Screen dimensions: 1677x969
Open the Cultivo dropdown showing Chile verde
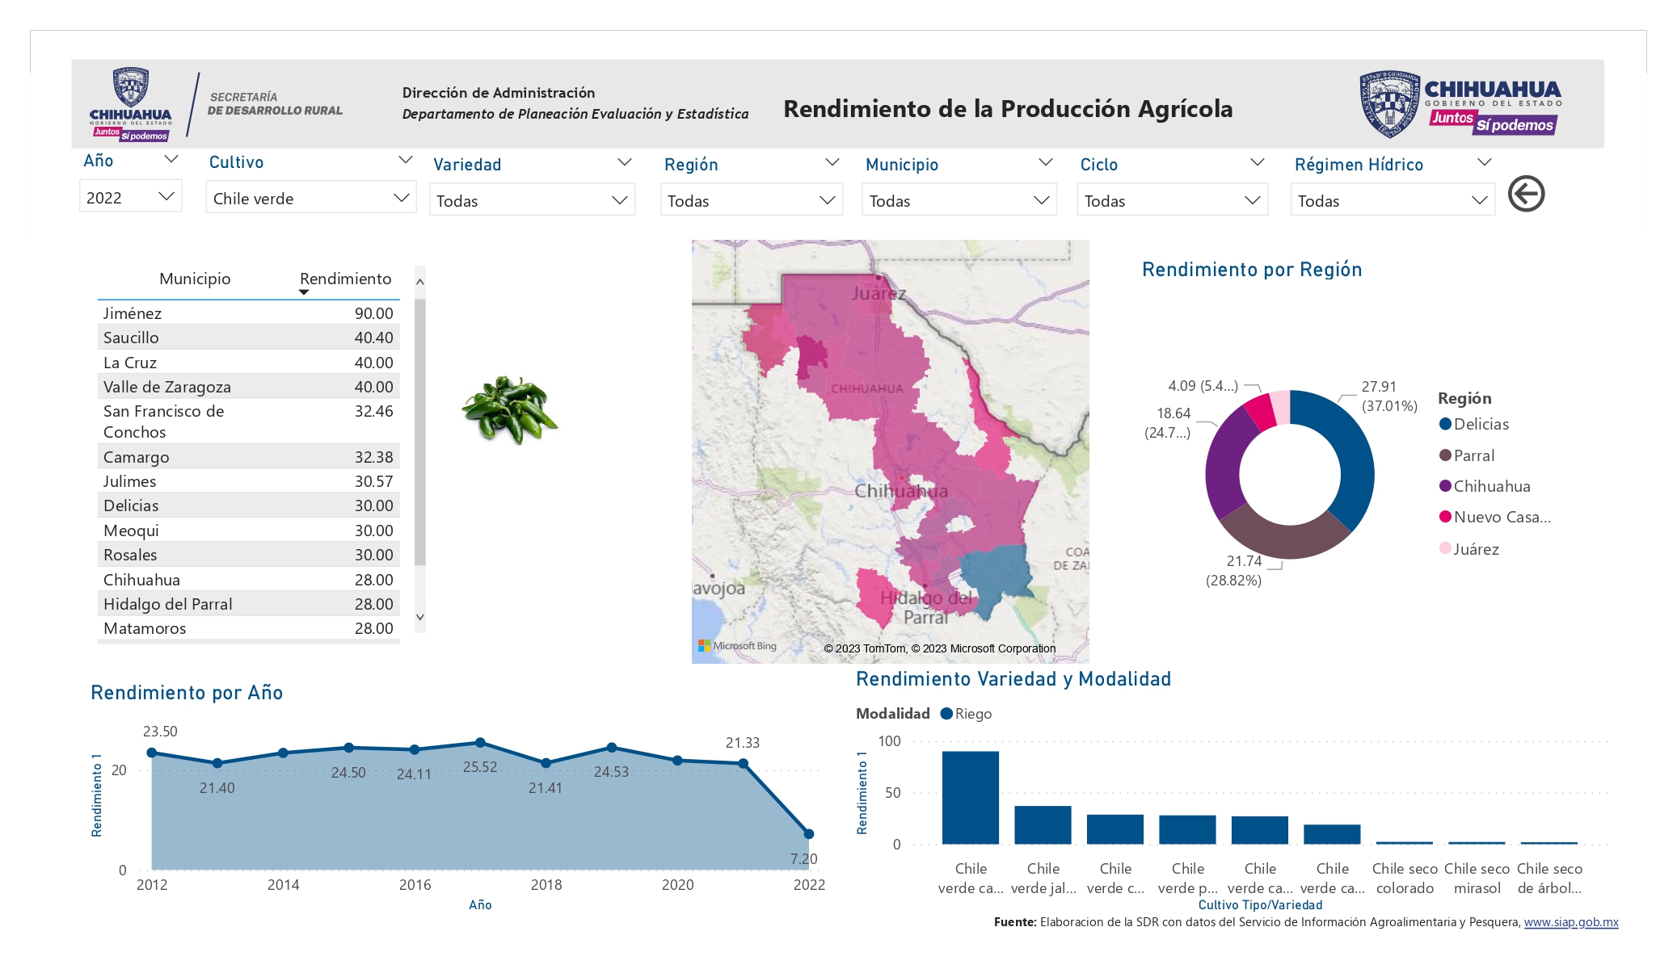pos(311,198)
